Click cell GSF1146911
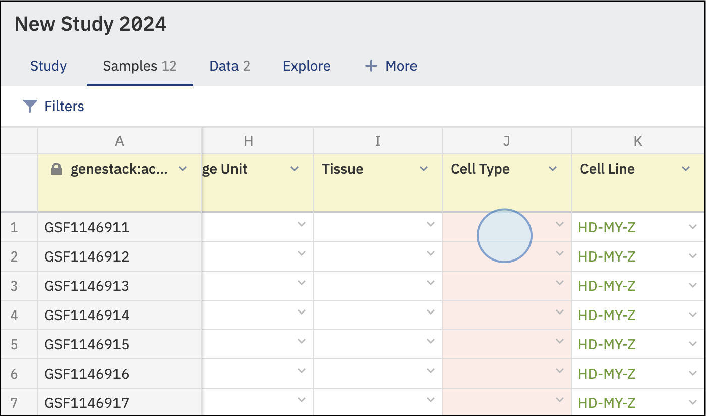This screenshot has width=706, height=416. click(x=120, y=227)
